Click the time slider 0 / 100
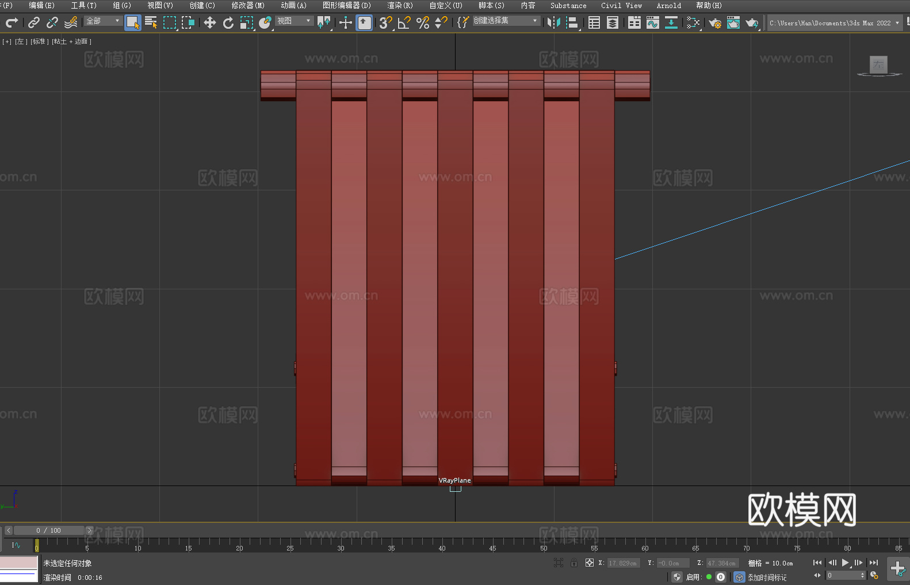Viewport: 910px width, 585px height. click(49, 530)
